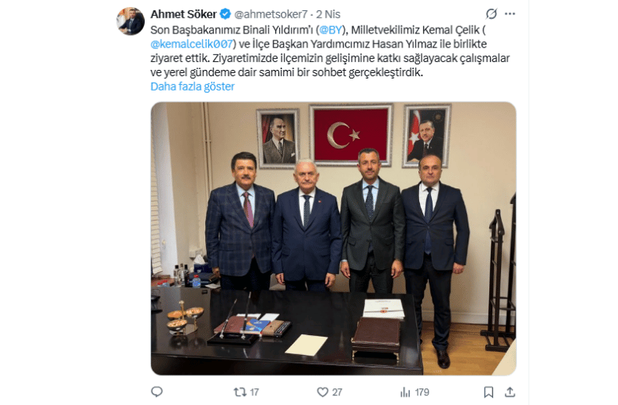This screenshot has width=618, height=405.
Task: Open the @kemalcelik007 mention
Action: pyautogui.click(x=192, y=44)
